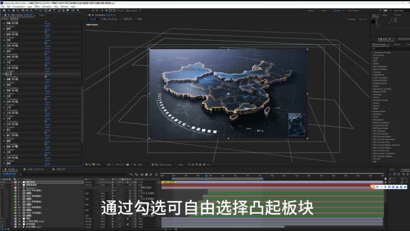Select the Roto Brush tool

tap(73, 10)
